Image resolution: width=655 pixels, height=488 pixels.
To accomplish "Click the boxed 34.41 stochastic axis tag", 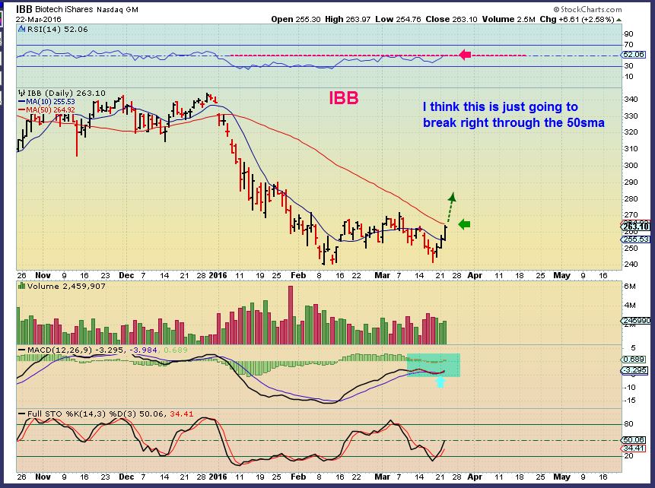I will (633, 448).
